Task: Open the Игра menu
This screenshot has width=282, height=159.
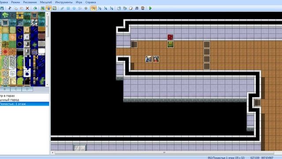Action: (79, 2)
